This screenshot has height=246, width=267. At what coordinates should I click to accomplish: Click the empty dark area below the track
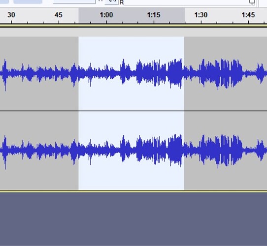coord(133,219)
